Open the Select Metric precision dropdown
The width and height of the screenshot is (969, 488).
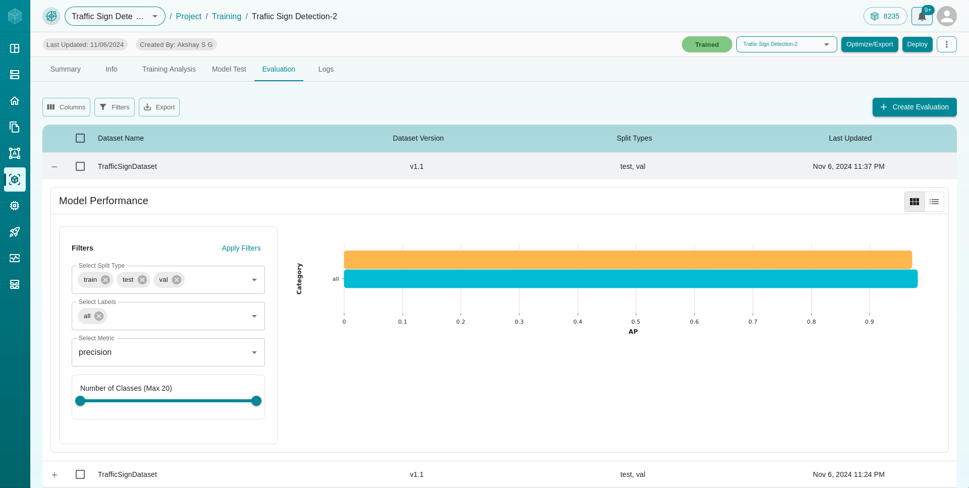click(168, 352)
